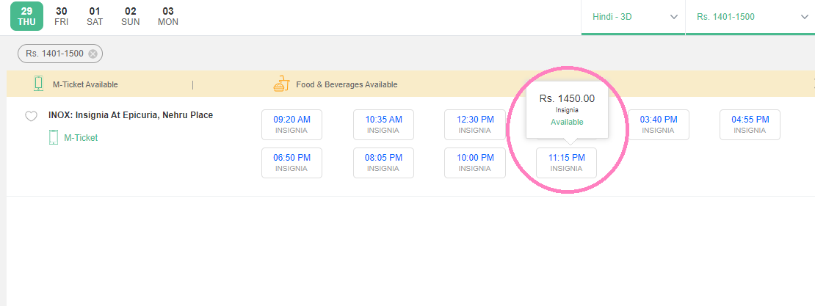Book the 03:40 PM showtime
This screenshot has width=815, height=306.
pos(658,124)
